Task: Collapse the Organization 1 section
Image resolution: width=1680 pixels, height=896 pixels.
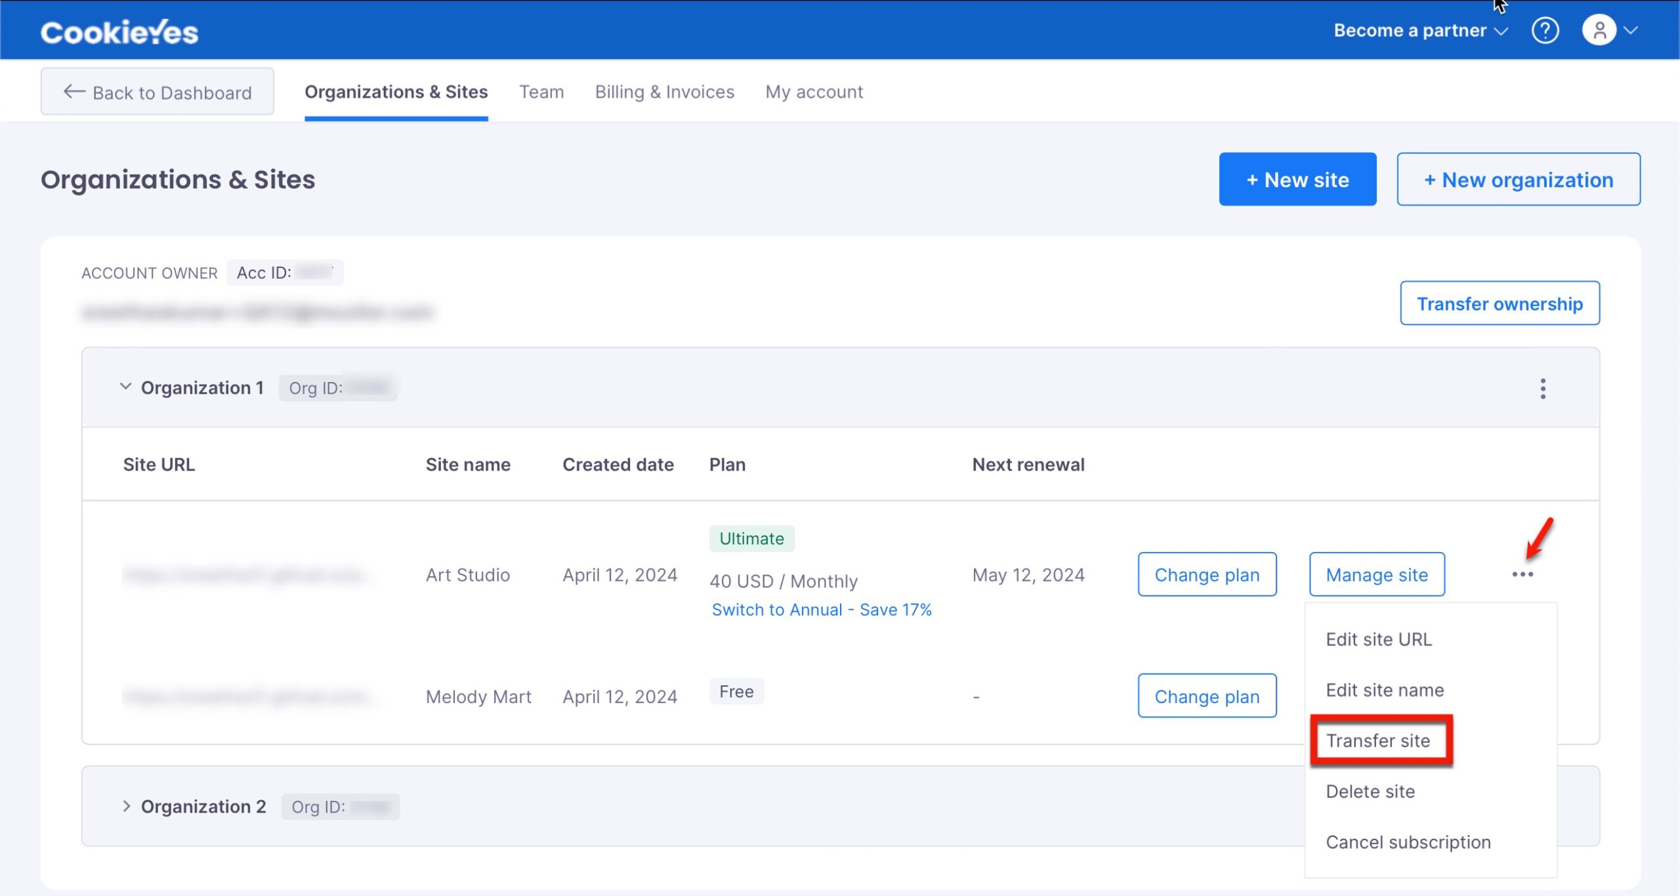Action: 126,387
